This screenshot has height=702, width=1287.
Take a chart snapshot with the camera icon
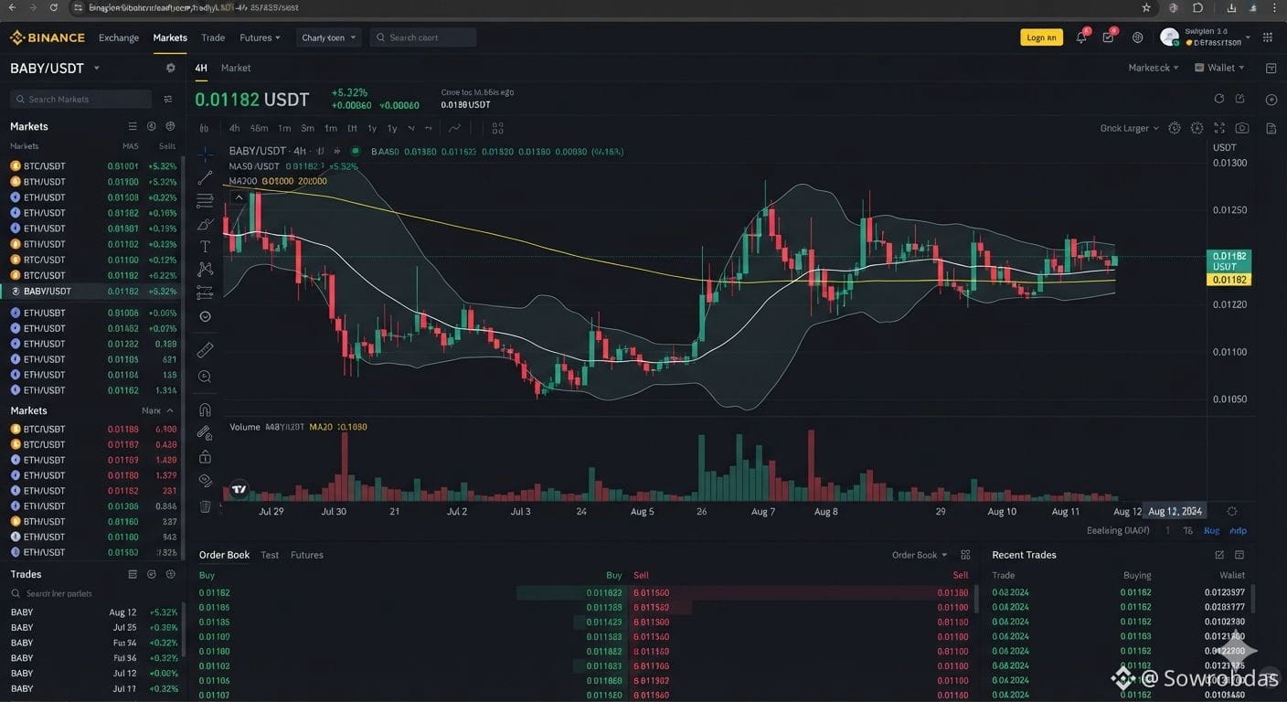pos(1242,129)
